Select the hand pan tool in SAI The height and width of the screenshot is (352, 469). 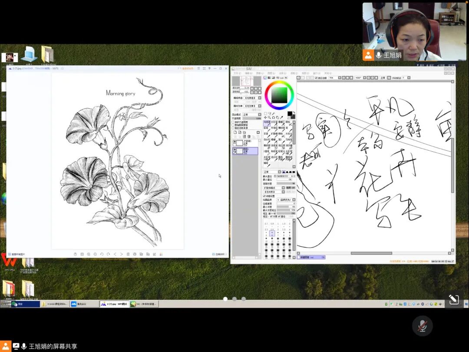(277, 117)
